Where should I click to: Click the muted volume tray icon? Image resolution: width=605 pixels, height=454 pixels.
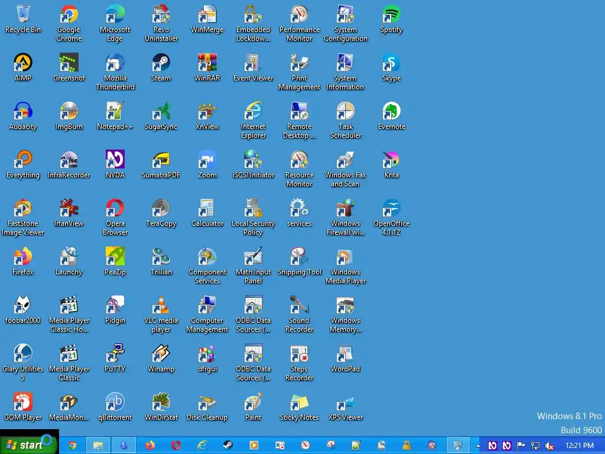(x=549, y=446)
